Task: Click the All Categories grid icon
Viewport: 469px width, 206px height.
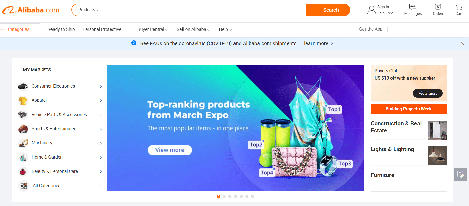Action: point(24,186)
